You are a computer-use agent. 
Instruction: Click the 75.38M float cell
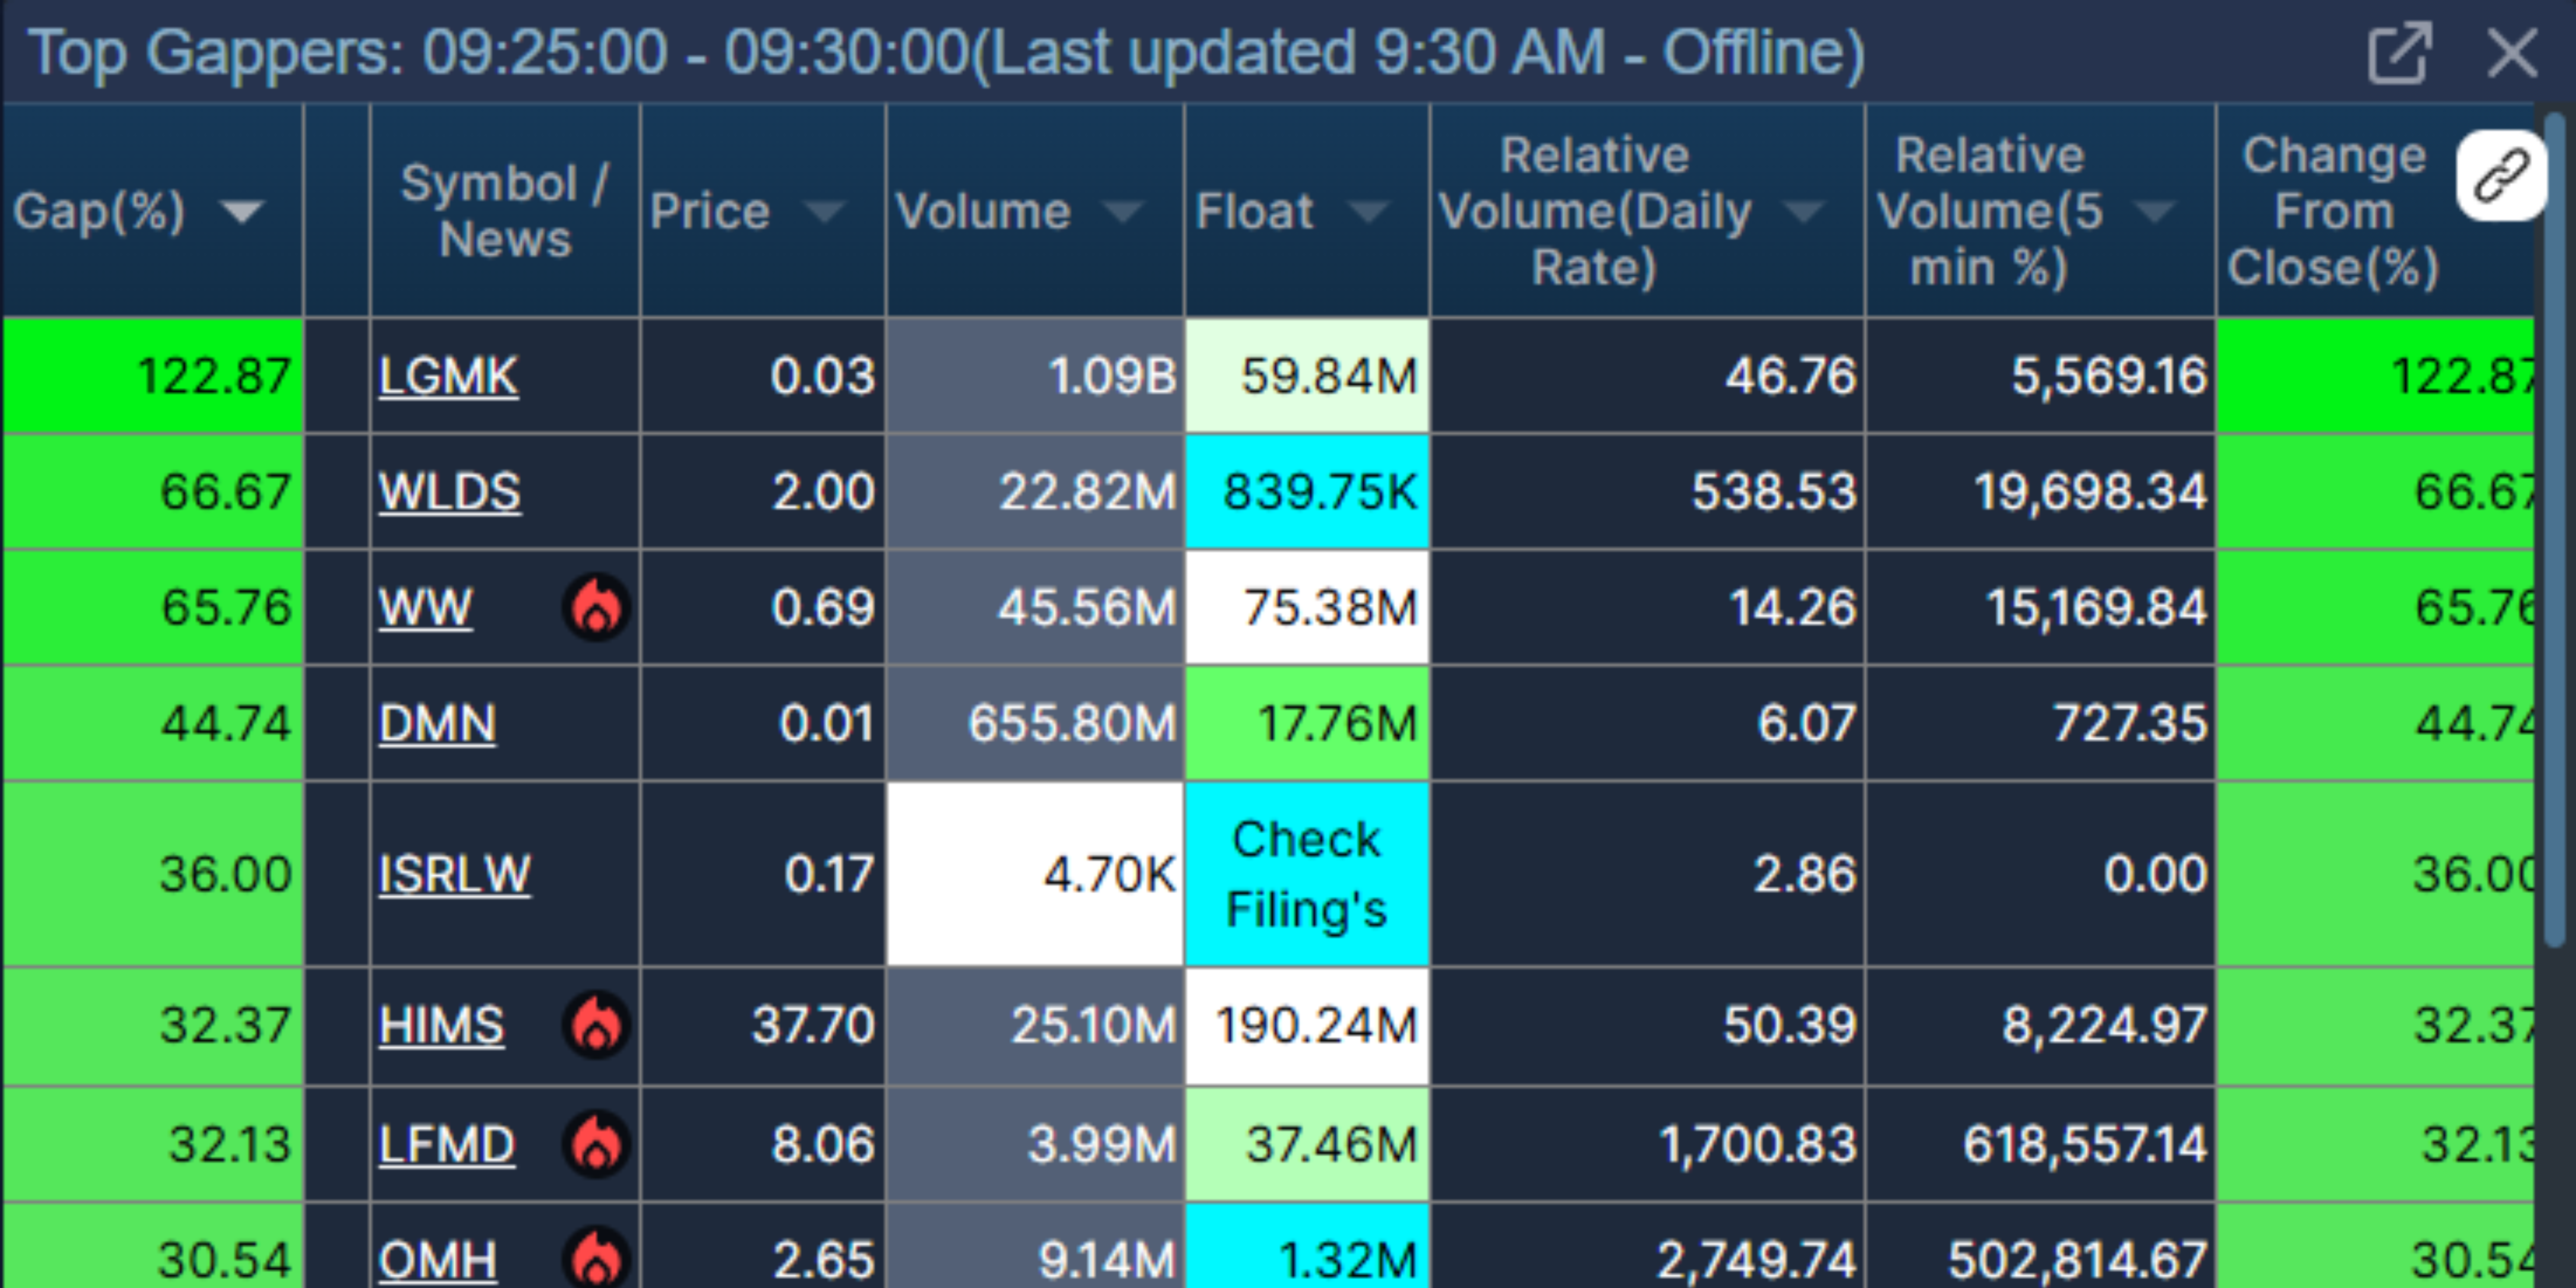coord(1307,607)
